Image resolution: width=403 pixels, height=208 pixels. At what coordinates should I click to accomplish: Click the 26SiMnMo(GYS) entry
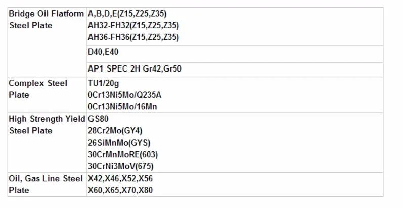pos(119,143)
